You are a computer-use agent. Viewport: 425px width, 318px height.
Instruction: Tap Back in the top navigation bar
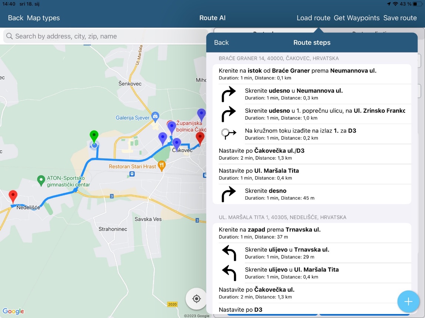(x=16, y=18)
